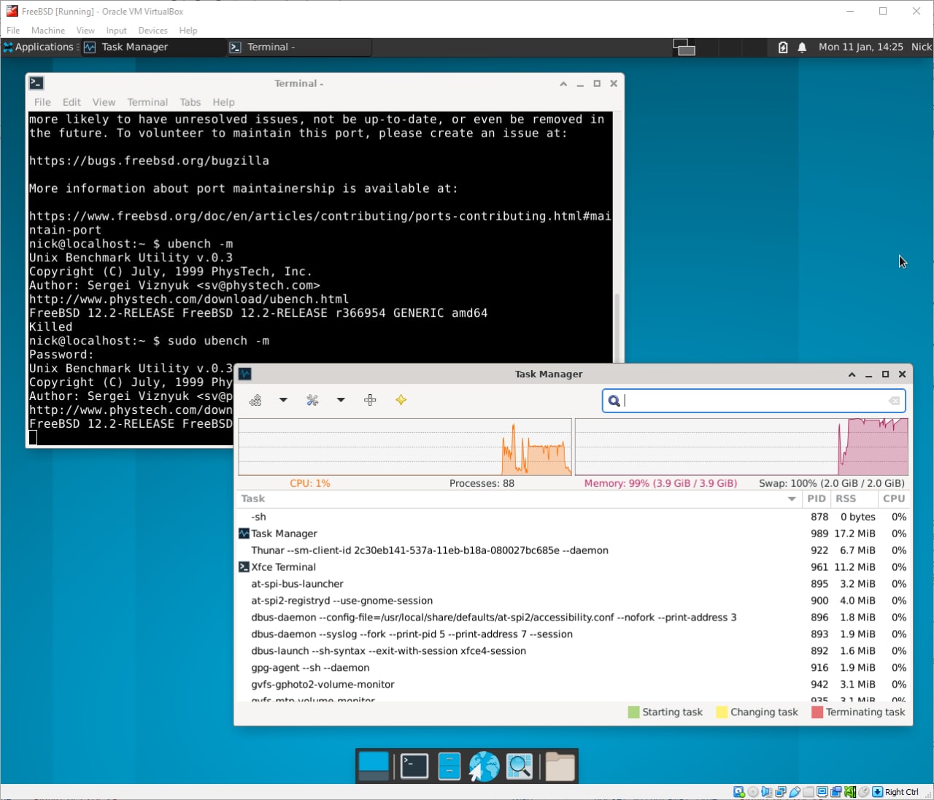Sort processes by the Task column

tap(518, 499)
